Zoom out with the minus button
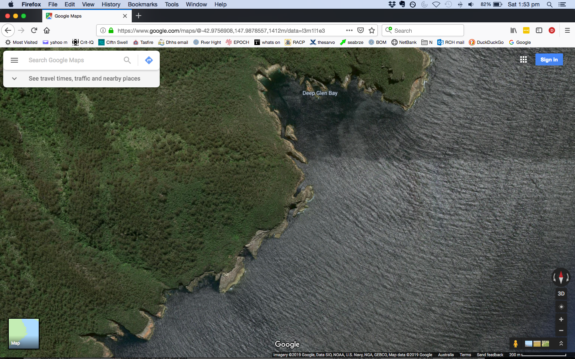Image resolution: width=575 pixels, height=359 pixels. pos(561,331)
